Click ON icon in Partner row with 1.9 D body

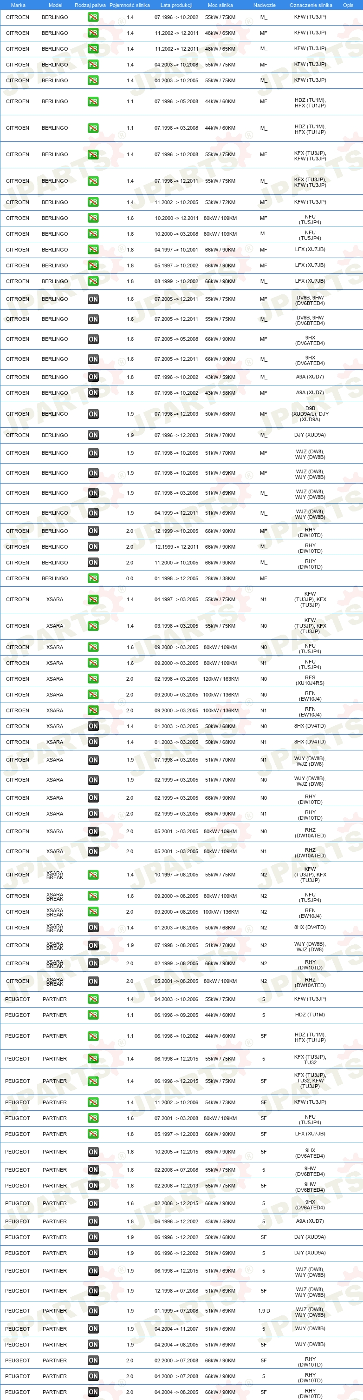coord(93,1311)
